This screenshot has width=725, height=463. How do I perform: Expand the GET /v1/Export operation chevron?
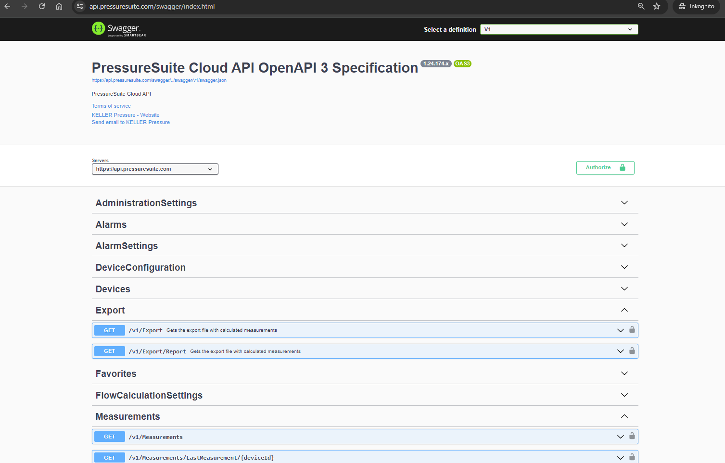[621, 330]
